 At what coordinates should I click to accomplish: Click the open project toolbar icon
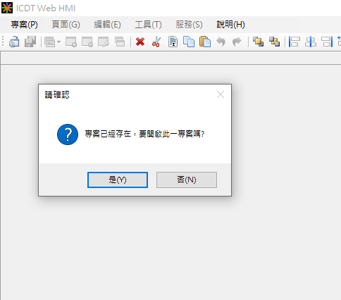click(14, 42)
